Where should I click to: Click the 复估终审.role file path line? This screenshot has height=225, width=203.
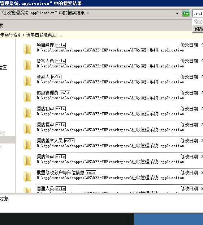coord(110,162)
